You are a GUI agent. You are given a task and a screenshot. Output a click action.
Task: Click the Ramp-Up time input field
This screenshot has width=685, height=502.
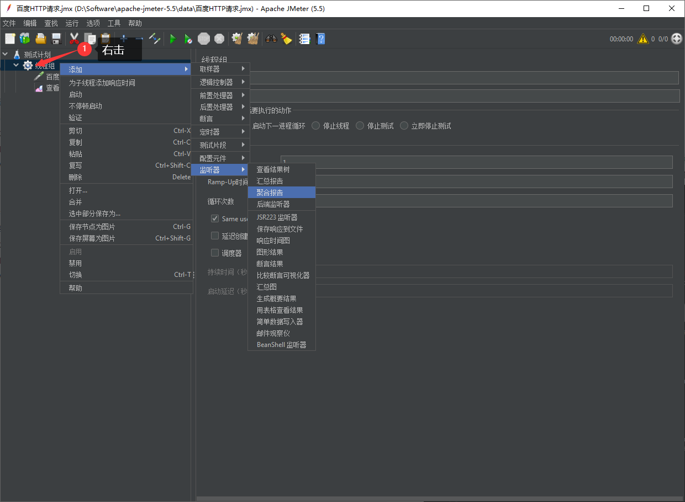pos(493,181)
